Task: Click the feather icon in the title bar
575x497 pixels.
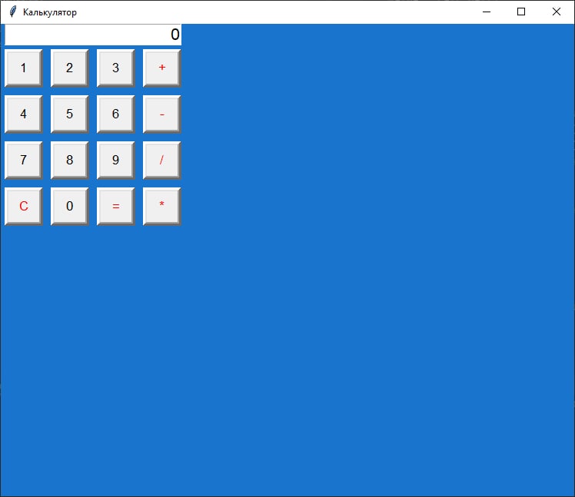Action: 13,12
